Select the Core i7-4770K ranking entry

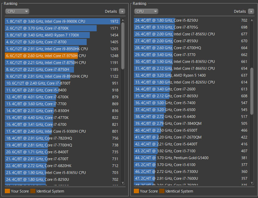point(62,118)
